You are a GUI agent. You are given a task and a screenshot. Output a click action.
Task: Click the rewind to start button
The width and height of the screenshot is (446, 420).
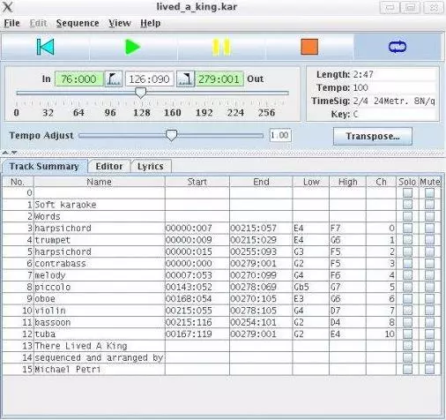click(46, 47)
